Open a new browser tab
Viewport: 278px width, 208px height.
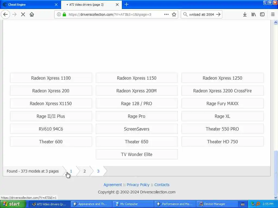[127, 4]
